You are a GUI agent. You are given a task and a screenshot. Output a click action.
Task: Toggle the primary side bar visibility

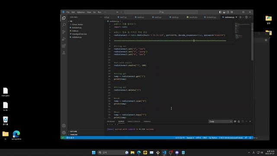(220, 12)
